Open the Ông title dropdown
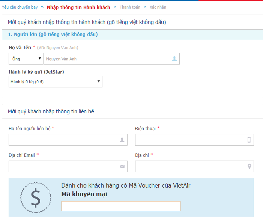The width and height of the screenshot is (263, 221). tap(26, 59)
